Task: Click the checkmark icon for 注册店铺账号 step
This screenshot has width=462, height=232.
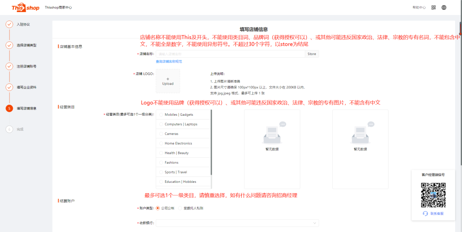Action: [x=9, y=66]
